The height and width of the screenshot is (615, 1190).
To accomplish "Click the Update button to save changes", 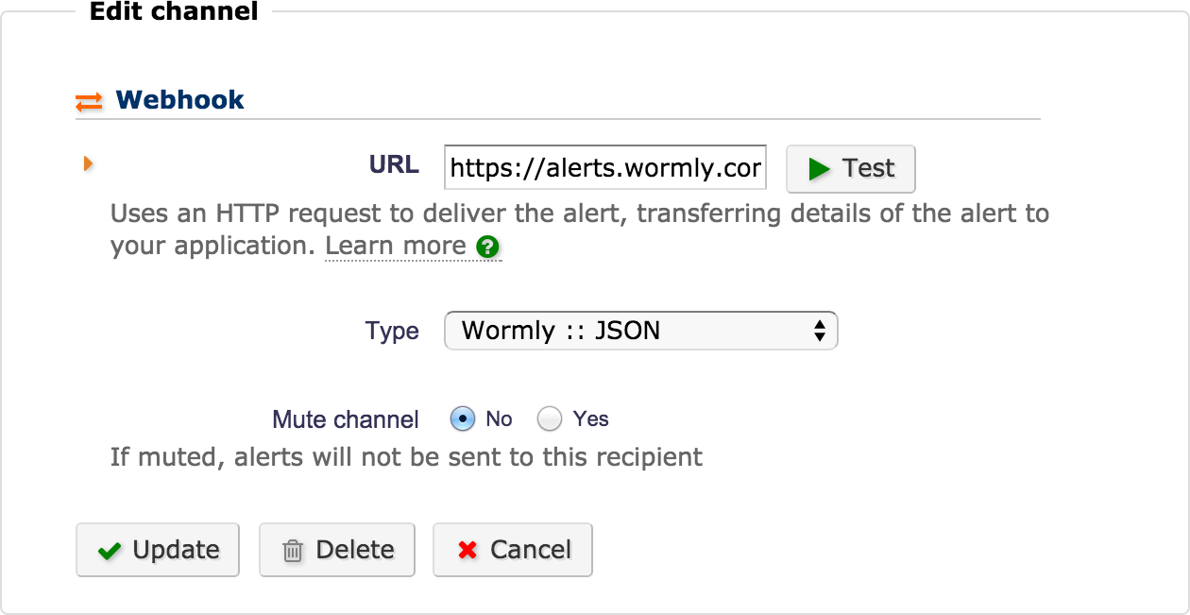I will pos(157,549).
